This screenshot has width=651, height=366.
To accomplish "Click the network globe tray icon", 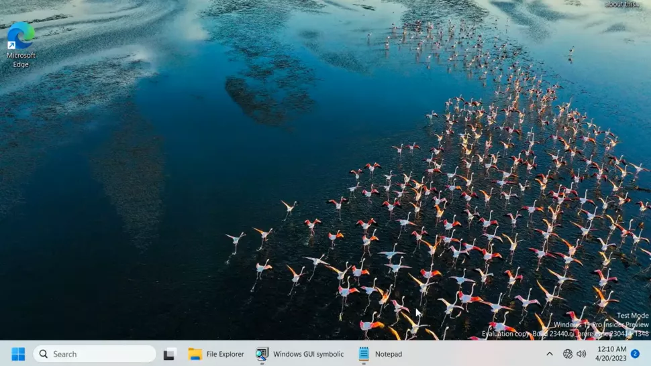I will (x=568, y=354).
